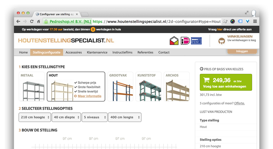Image resolution: width=273 pixels, height=149 pixels.
Task: Click the Winkelwagen heading link
Action: (x=240, y=36)
